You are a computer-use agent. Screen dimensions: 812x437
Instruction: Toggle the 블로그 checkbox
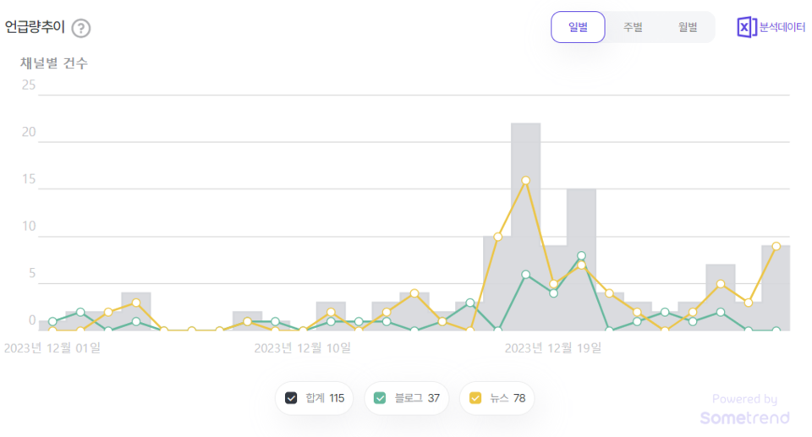click(x=381, y=398)
